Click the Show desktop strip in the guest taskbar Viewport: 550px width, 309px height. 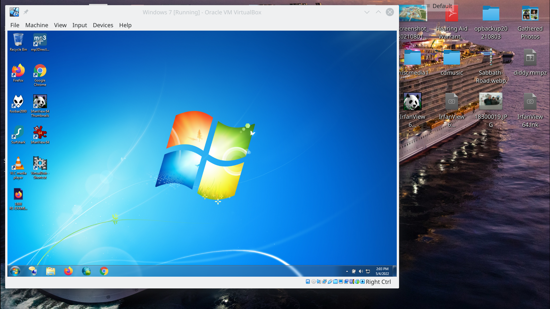click(394, 271)
